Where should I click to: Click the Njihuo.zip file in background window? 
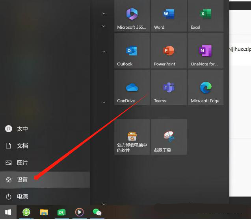tap(240, 49)
